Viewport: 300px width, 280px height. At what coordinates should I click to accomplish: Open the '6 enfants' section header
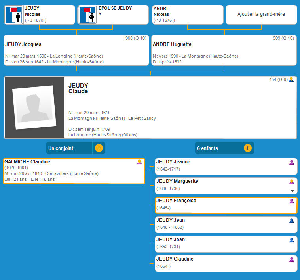(x=218, y=148)
